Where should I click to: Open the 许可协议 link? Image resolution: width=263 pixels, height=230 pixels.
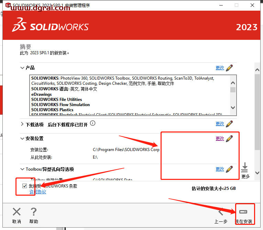coord(38,192)
